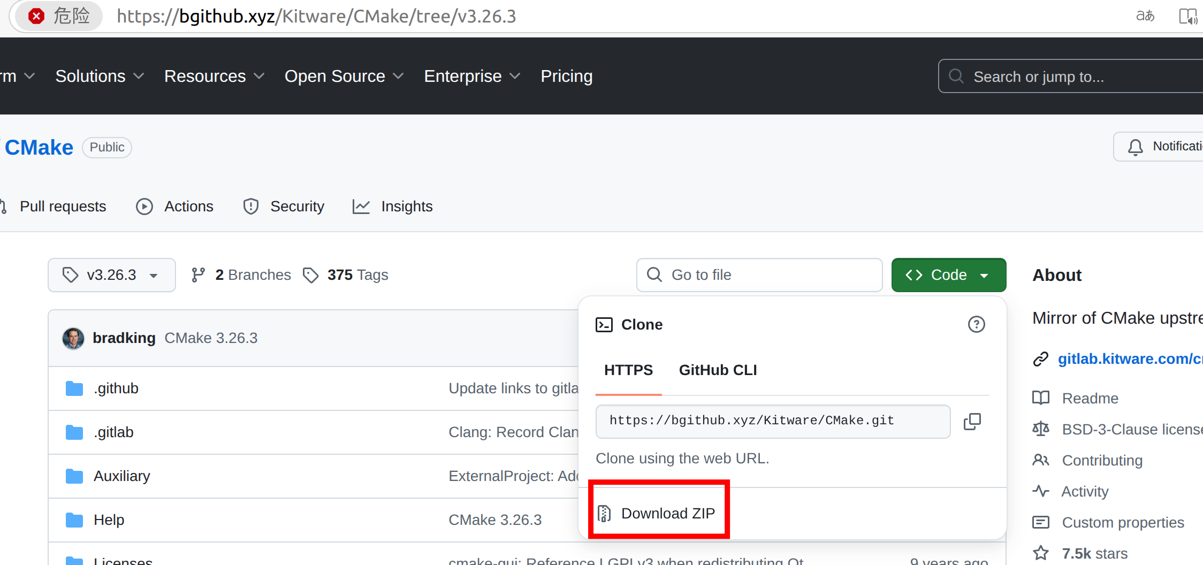Switch to the Pull requests tab

[x=63, y=207]
